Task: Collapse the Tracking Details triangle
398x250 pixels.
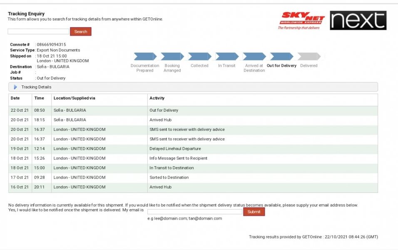Action: [x=15, y=87]
